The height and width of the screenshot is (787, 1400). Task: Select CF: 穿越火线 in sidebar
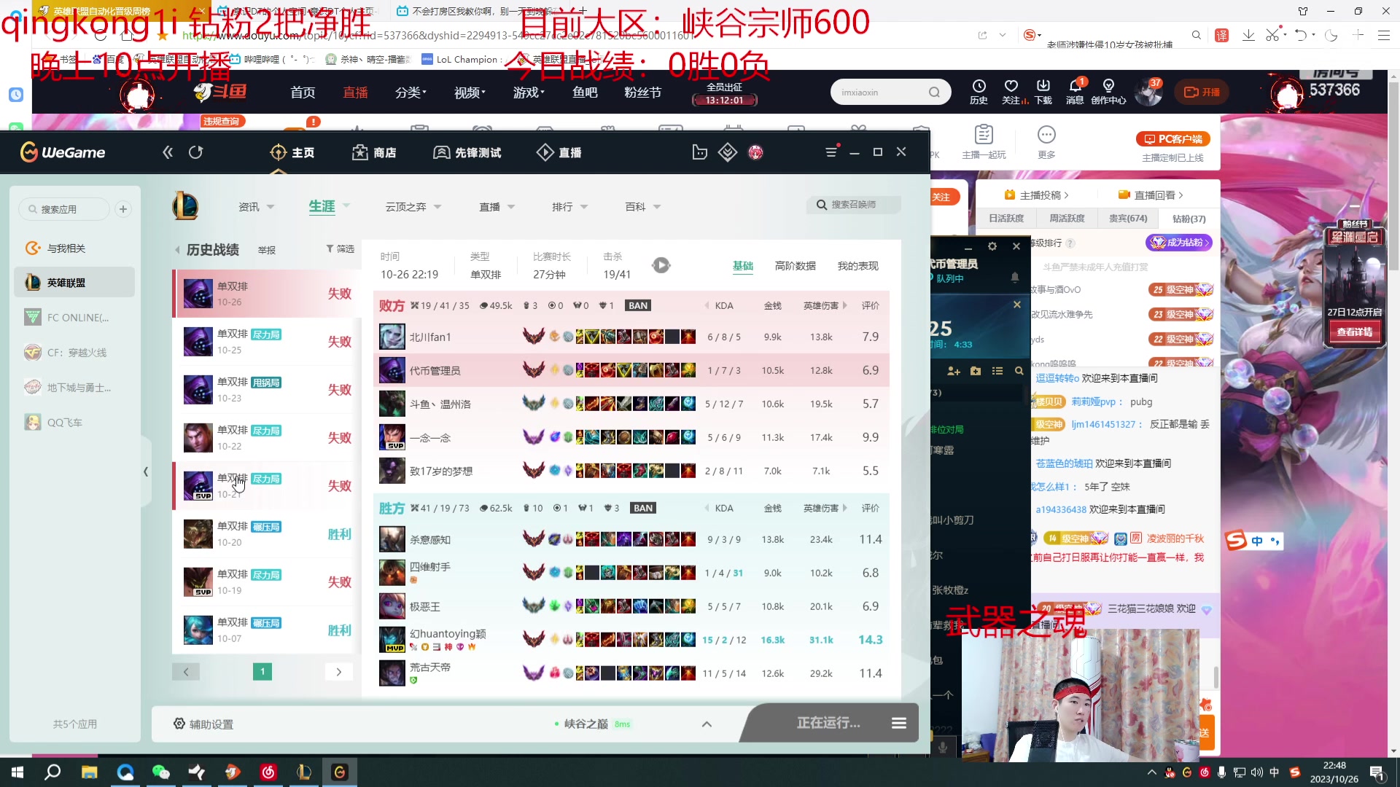(x=74, y=353)
